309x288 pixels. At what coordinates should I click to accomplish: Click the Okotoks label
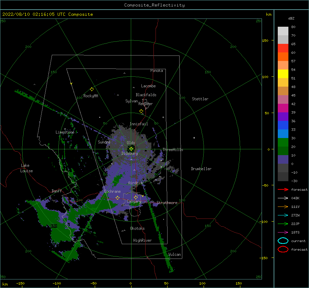click(137, 228)
